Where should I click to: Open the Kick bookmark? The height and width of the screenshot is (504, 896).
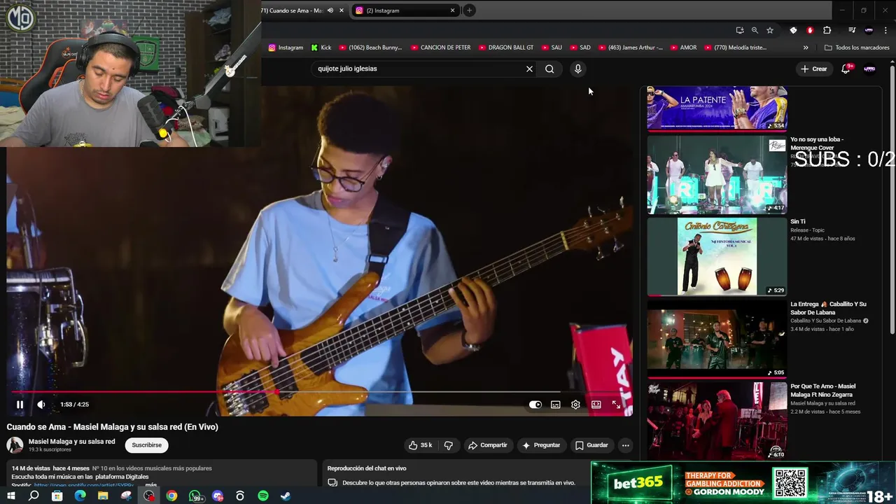[x=321, y=48]
